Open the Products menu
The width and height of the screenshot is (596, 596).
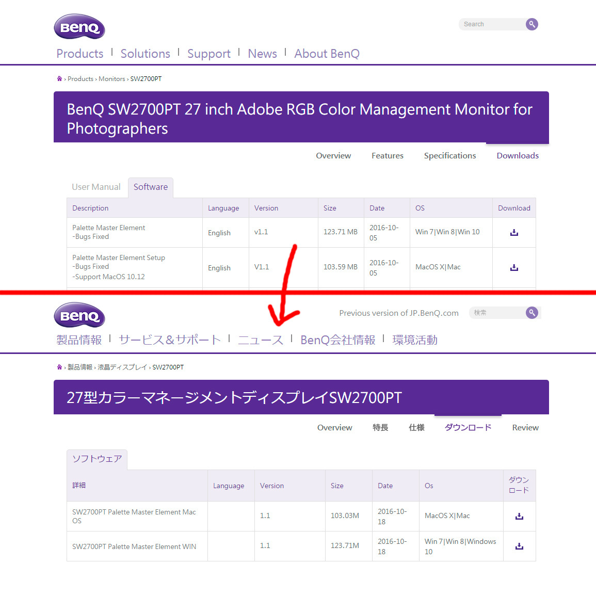pyautogui.click(x=80, y=54)
